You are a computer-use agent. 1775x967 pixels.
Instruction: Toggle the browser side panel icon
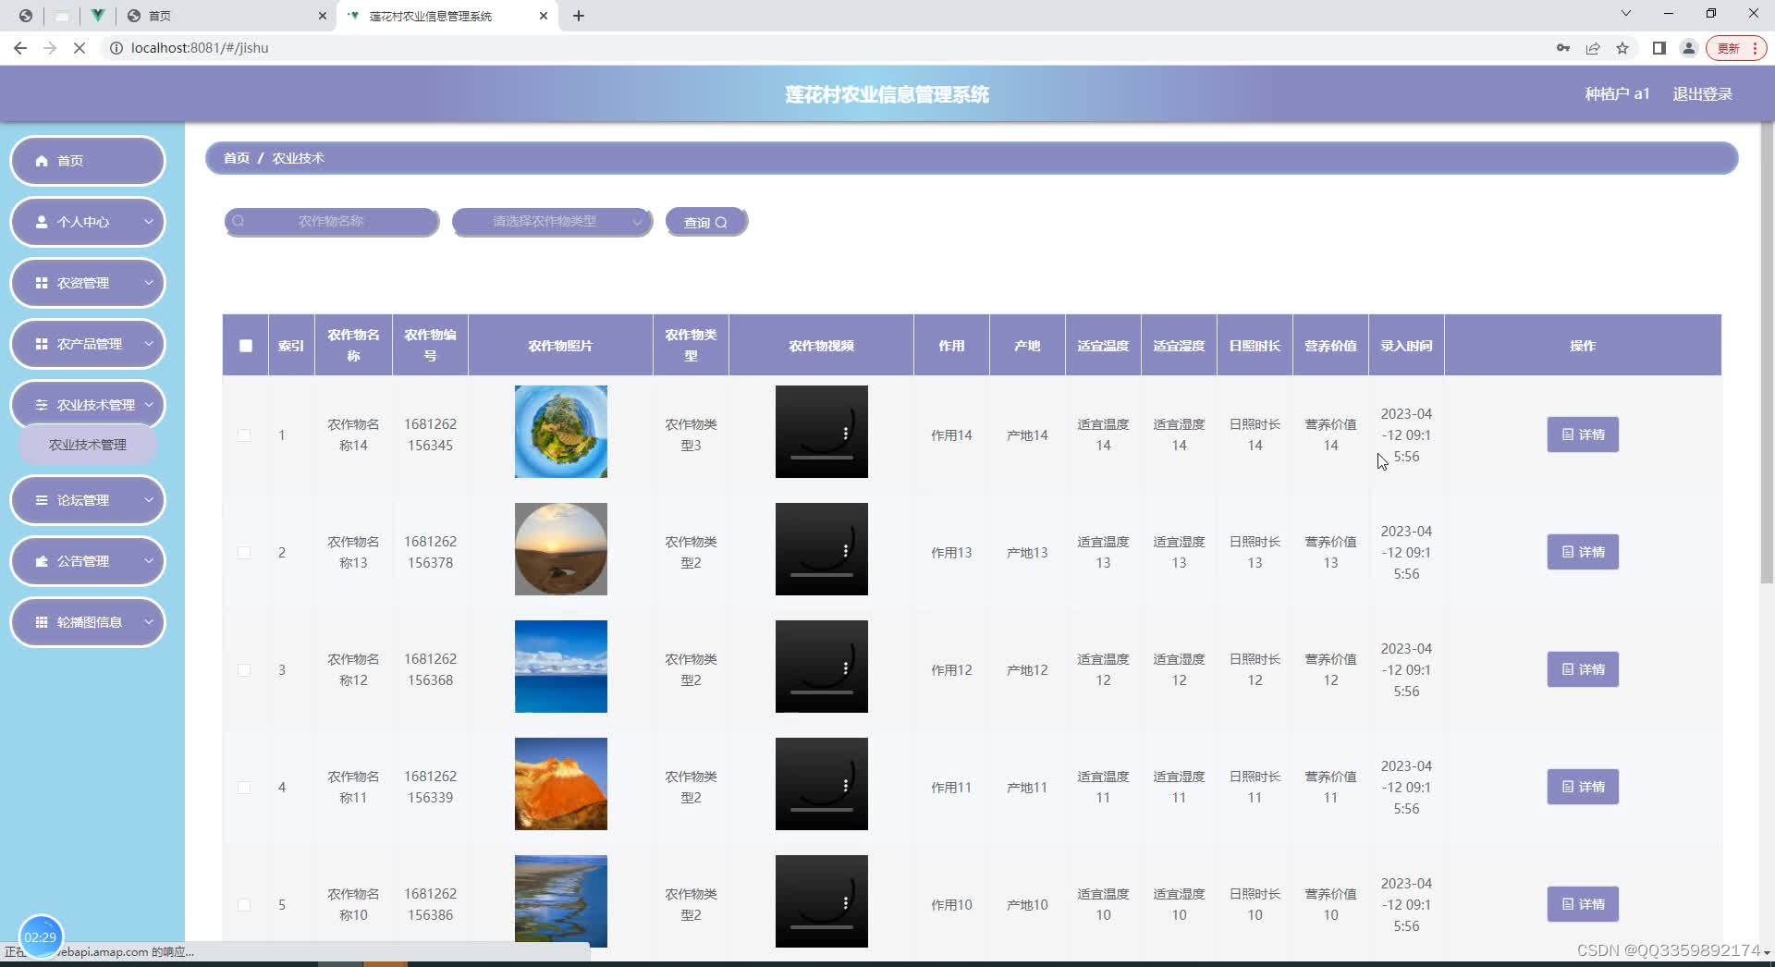(x=1659, y=48)
